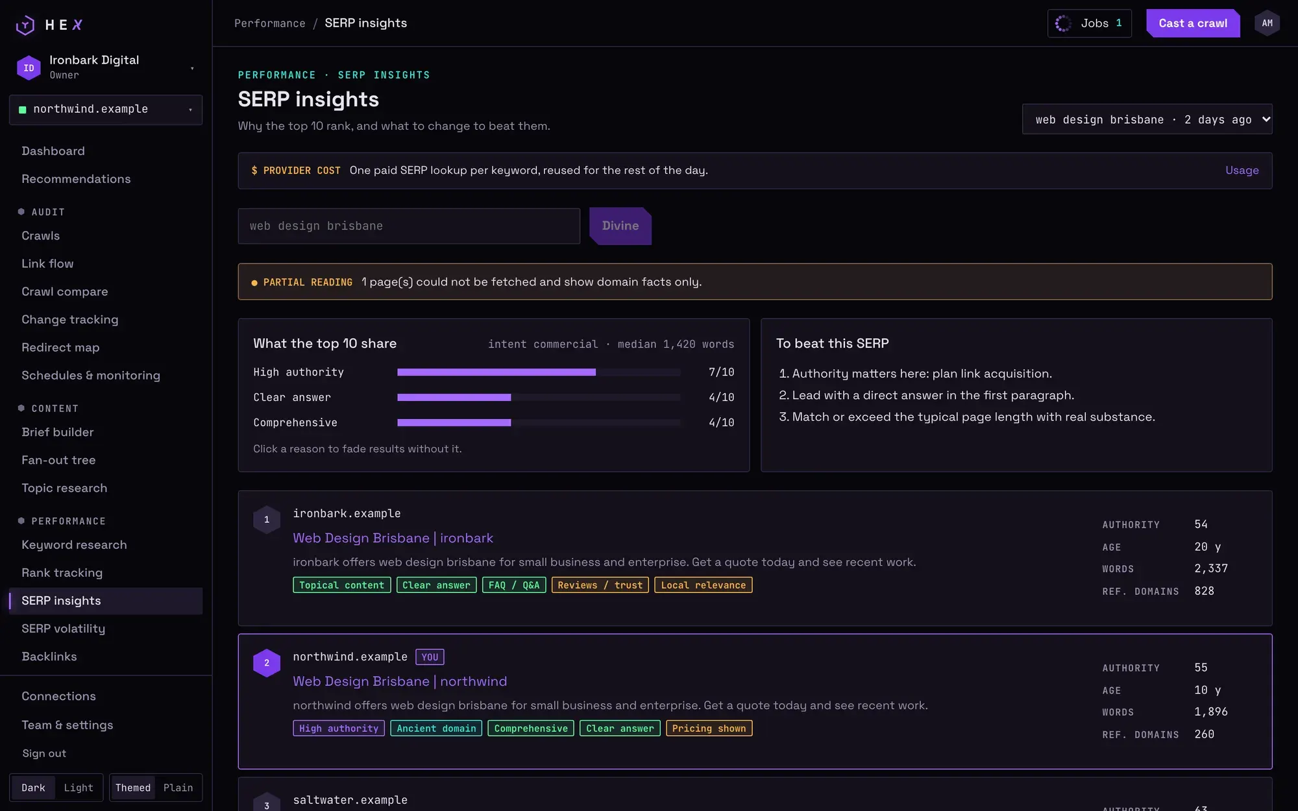Switch to Light mode
Viewport: 1298px width, 811px height.
[79, 788]
